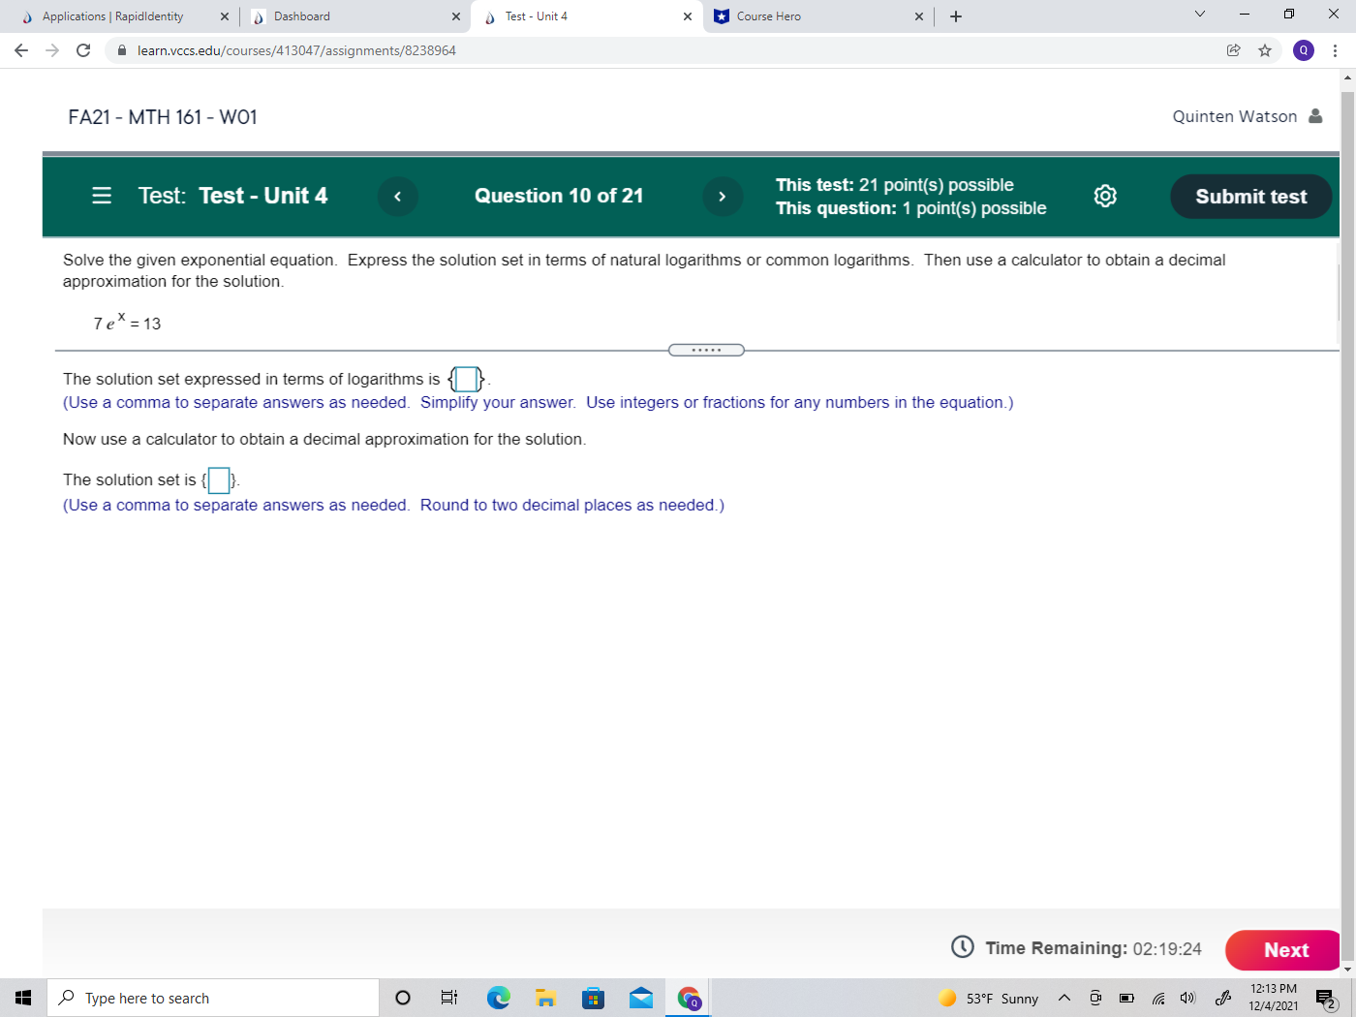Click the battery icon in the system tray
The image size is (1356, 1017).
tap(1125, 998)
